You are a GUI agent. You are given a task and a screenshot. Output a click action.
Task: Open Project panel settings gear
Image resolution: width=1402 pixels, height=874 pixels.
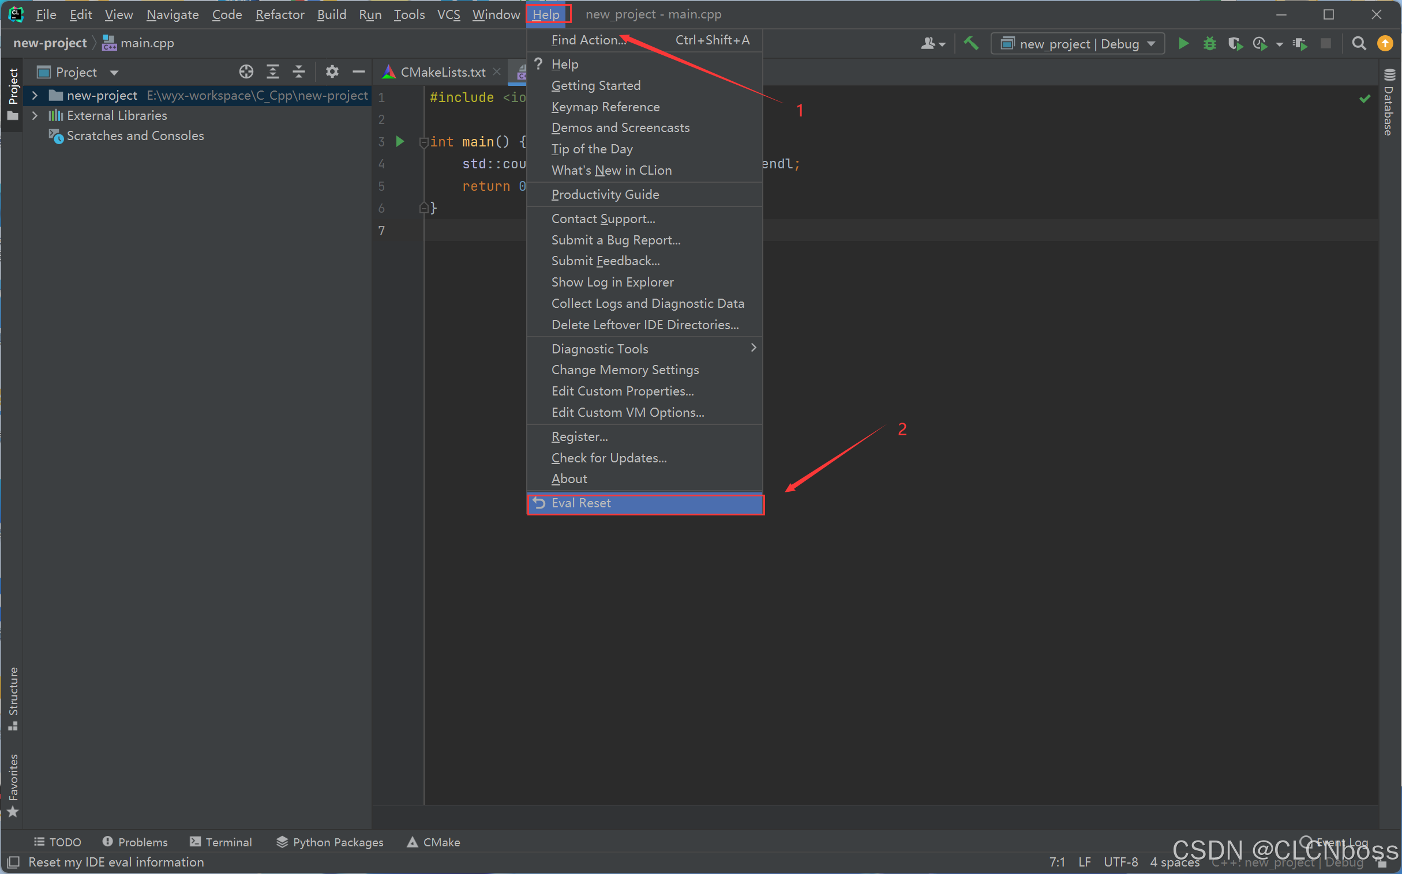[332, 71]
